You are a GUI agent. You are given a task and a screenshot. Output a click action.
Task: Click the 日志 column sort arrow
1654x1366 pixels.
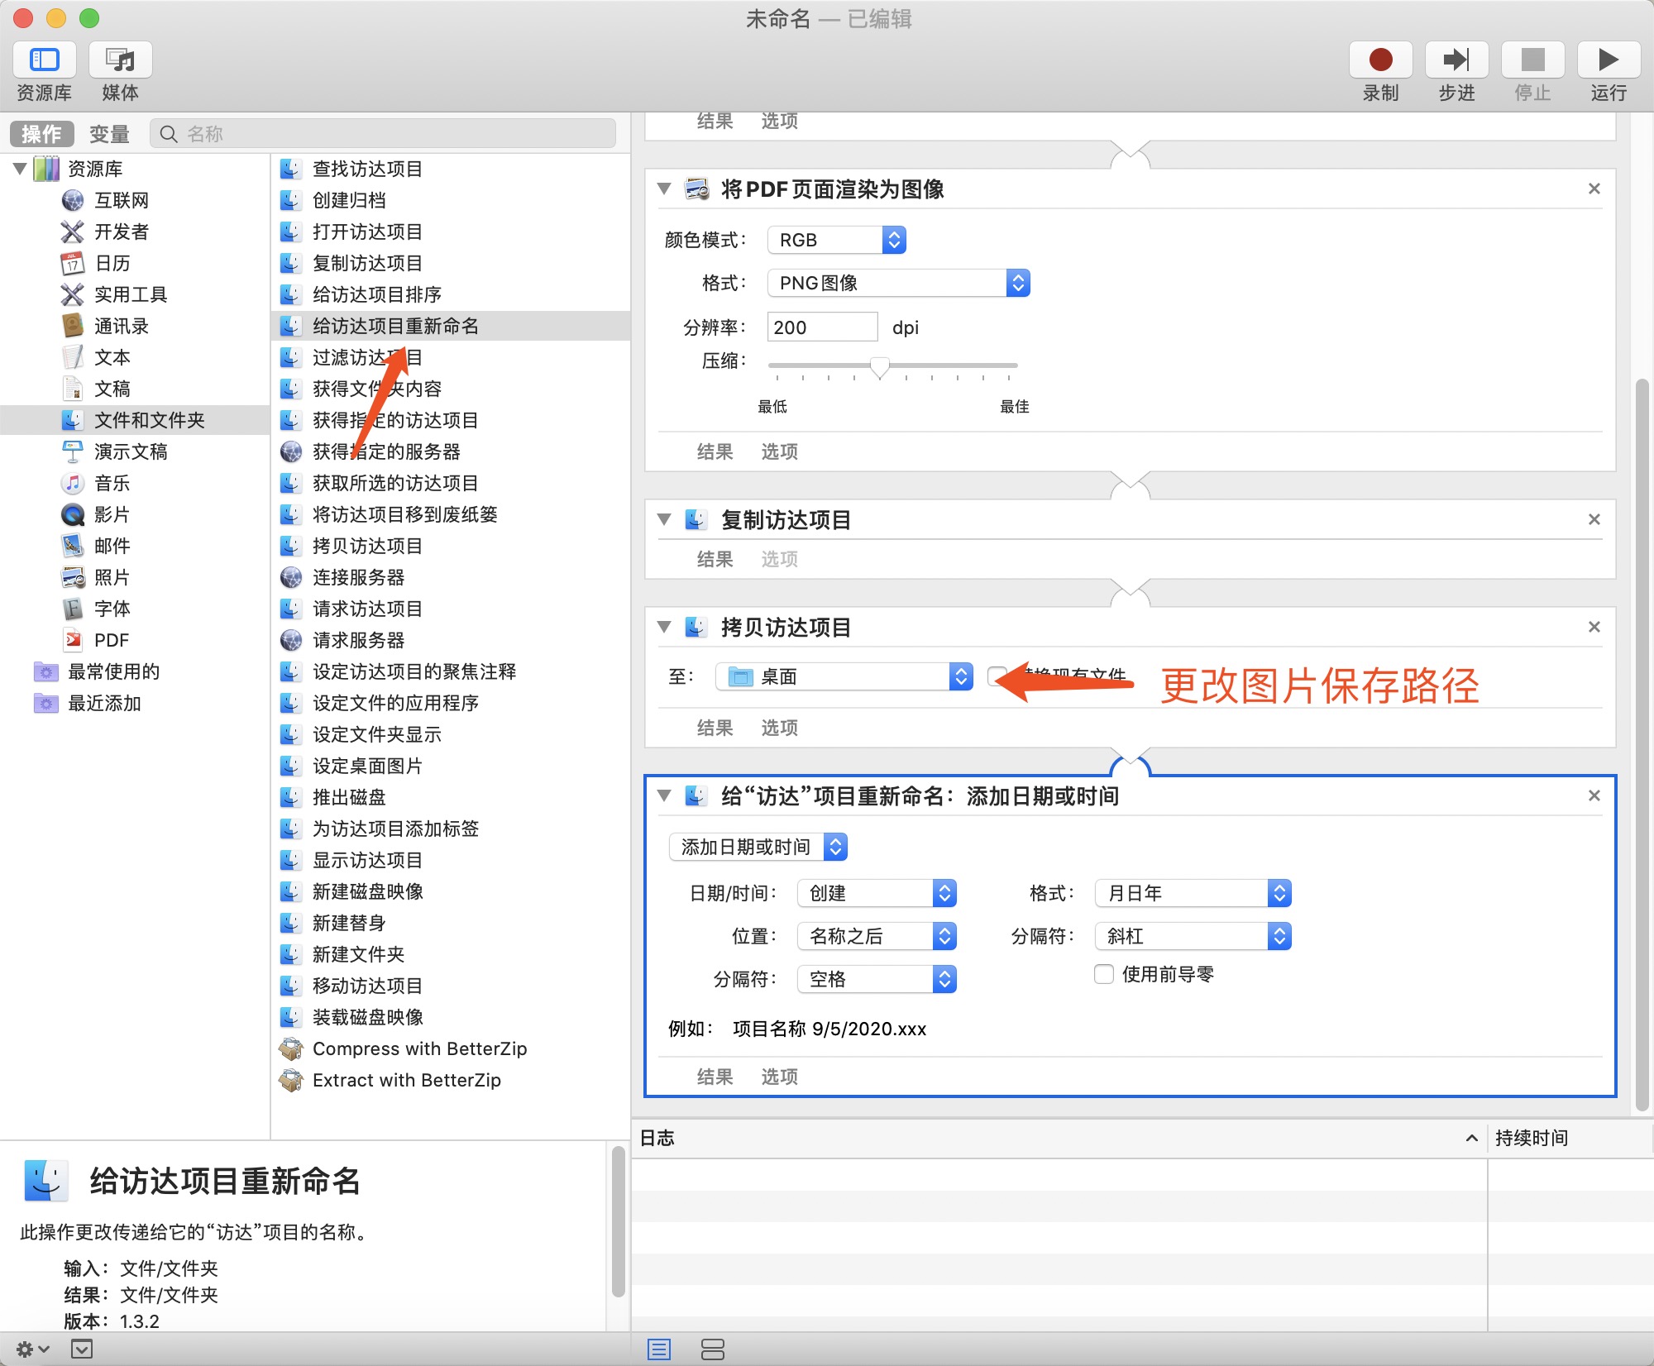pos(1472,1139)
